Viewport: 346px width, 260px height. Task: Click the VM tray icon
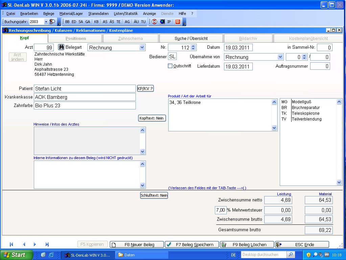tap(327, 255)
